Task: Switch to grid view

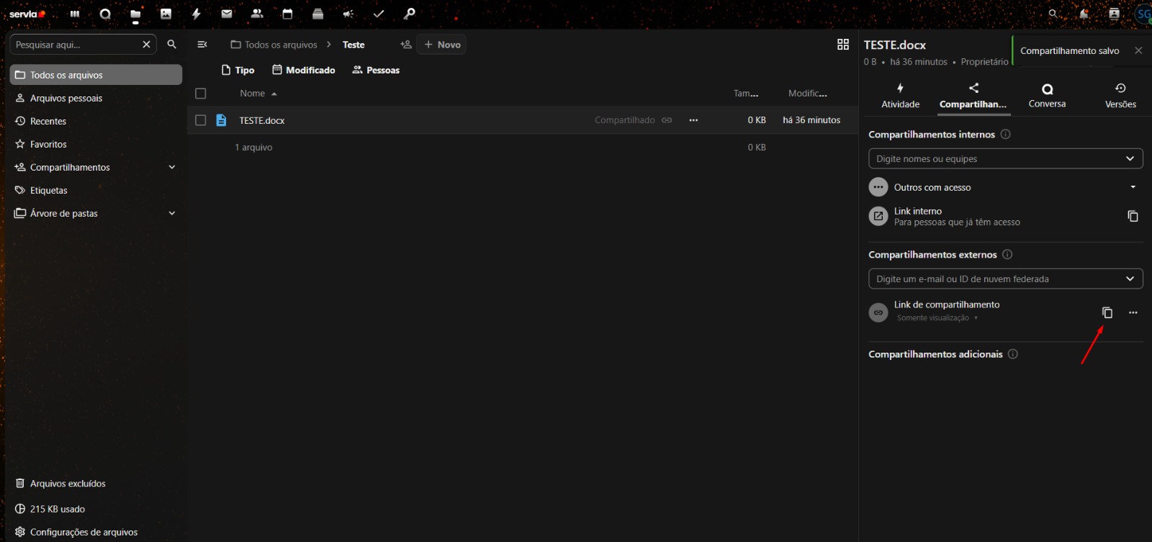Action: coord(843,45)
